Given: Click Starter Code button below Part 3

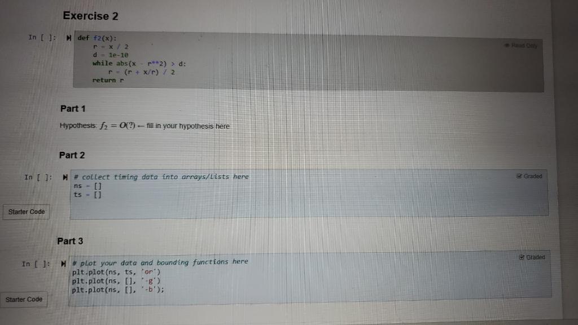Looking at the screenshot, I should (x=24, y=299).
